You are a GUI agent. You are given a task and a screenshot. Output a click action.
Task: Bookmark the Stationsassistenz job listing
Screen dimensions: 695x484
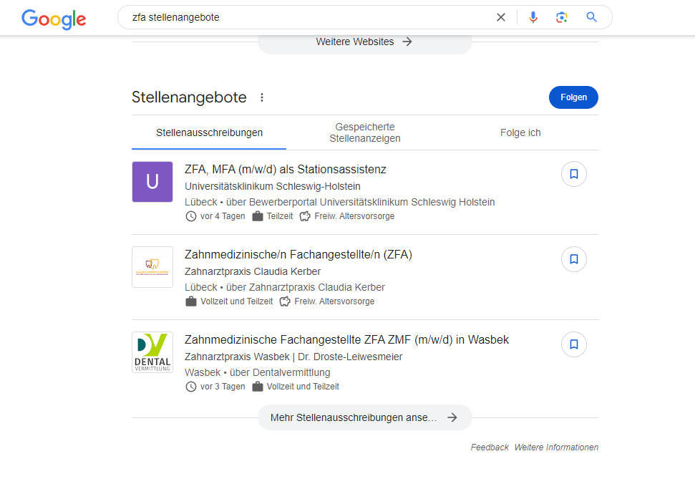tap(574, 174)
